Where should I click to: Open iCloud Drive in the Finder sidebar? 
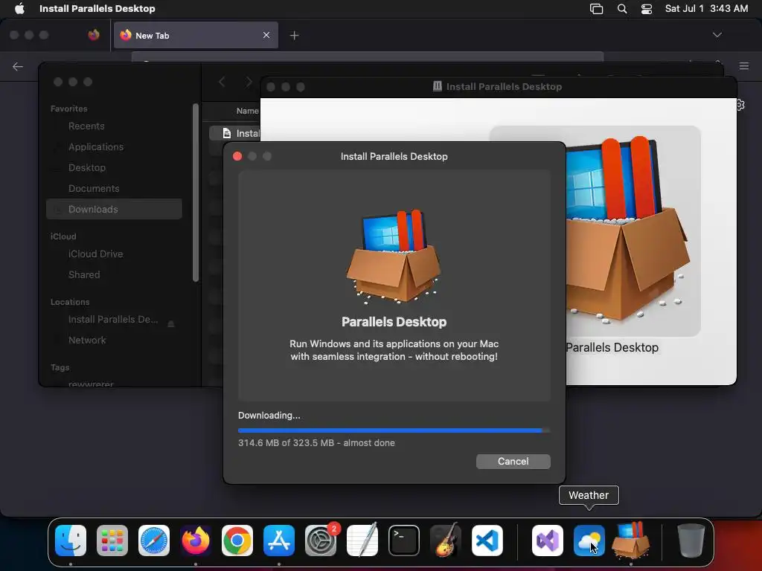[x=96, y=254]
